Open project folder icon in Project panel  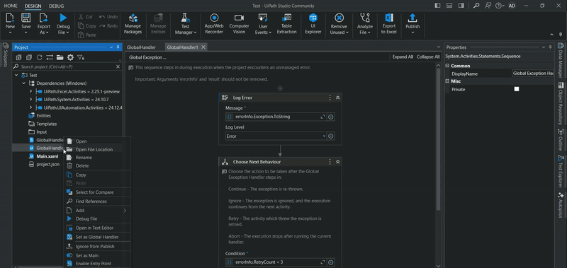pos(60,57)
